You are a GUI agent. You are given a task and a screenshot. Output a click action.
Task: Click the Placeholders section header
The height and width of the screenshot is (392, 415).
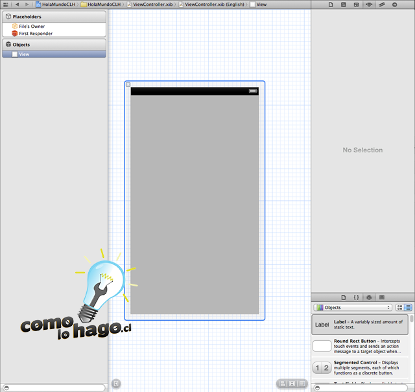[x=54, y=17]
